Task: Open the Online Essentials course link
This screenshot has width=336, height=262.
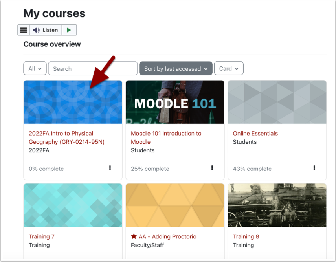Action: pyautogui.click(x=255, y=133)
